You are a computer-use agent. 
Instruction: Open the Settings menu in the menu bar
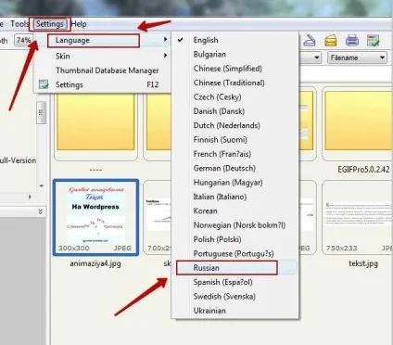50,24
